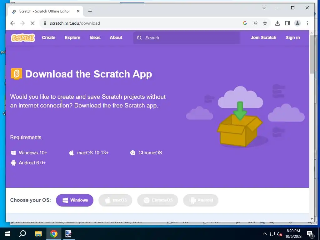Click the Scratch search field
320x240 pixels.
[187, 38]
